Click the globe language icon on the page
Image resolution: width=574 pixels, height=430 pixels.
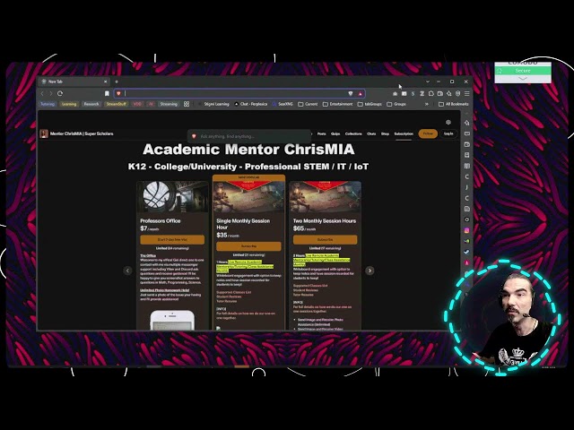point(448,123)
